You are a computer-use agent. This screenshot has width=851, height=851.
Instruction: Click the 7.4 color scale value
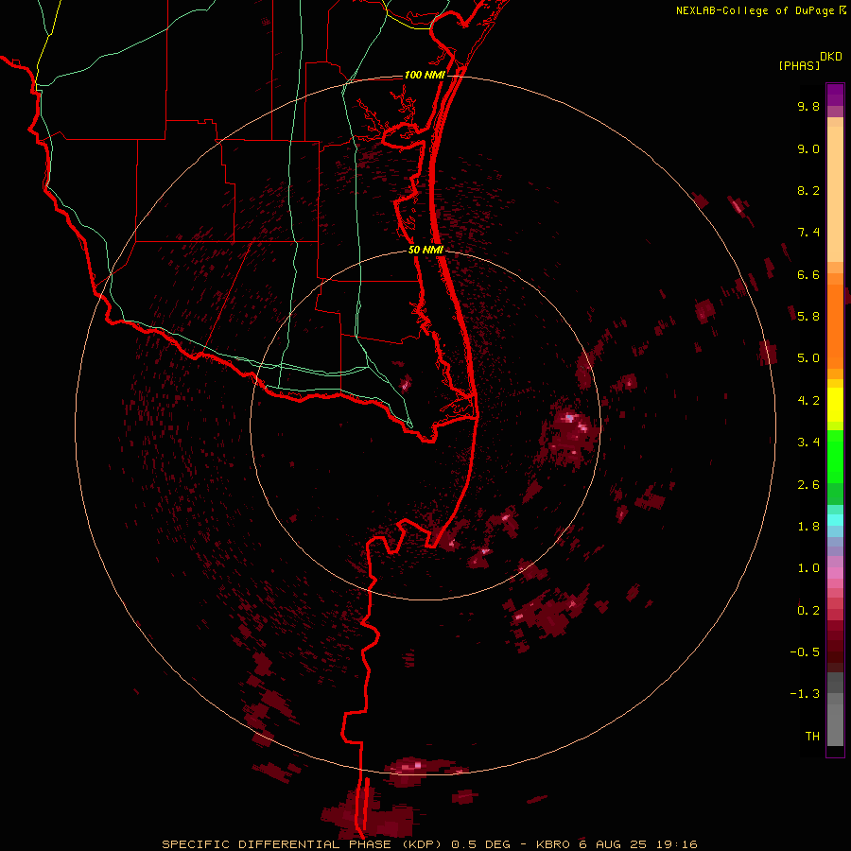pyautogui.click(x=808, y=233)
